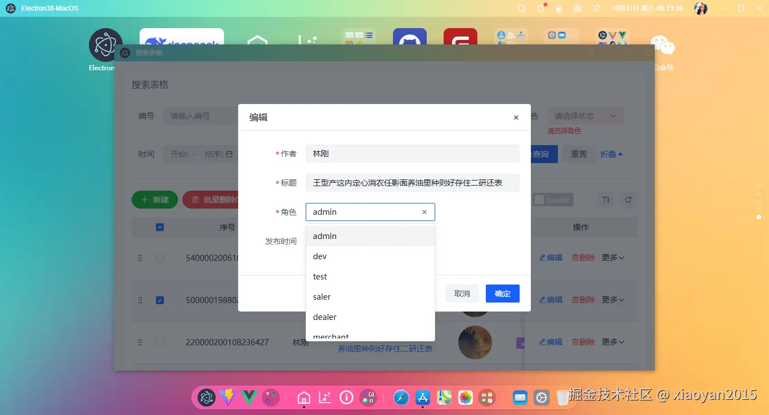Screen dimensions: 769x415
Task: Open the notification bell in the top bar
Action: point(540,8)
